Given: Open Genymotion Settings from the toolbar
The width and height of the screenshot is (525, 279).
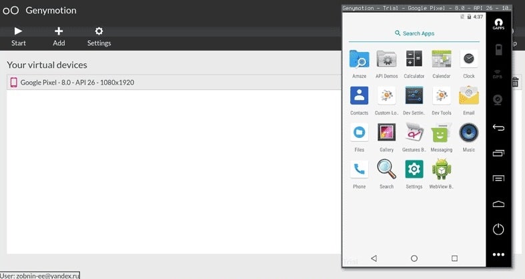Looking at the screenshot, I should tap(99, 36).
